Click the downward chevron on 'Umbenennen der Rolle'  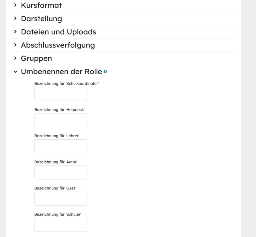[15, 71]
